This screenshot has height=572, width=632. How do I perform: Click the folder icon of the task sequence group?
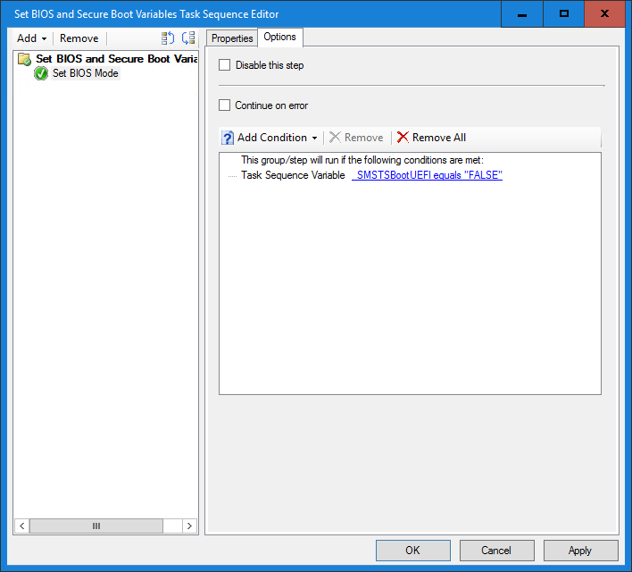(x=25, y=59)
